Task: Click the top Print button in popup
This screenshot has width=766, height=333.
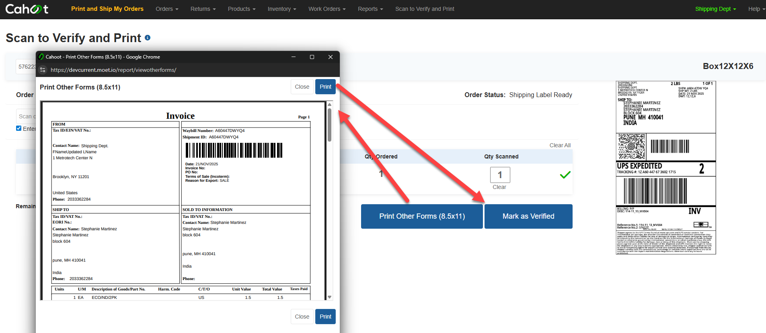Action: tap(325, 87)
